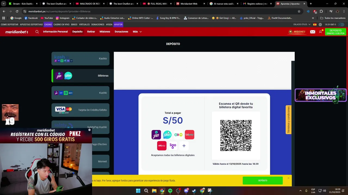Image resolution: width=348 pixels, height=195 pixels.
Task: Open the Windows Start menu
Action: 138,191
